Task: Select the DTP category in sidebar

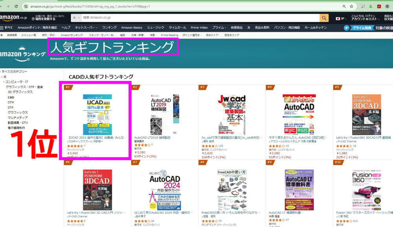Action: pos(11,108)
